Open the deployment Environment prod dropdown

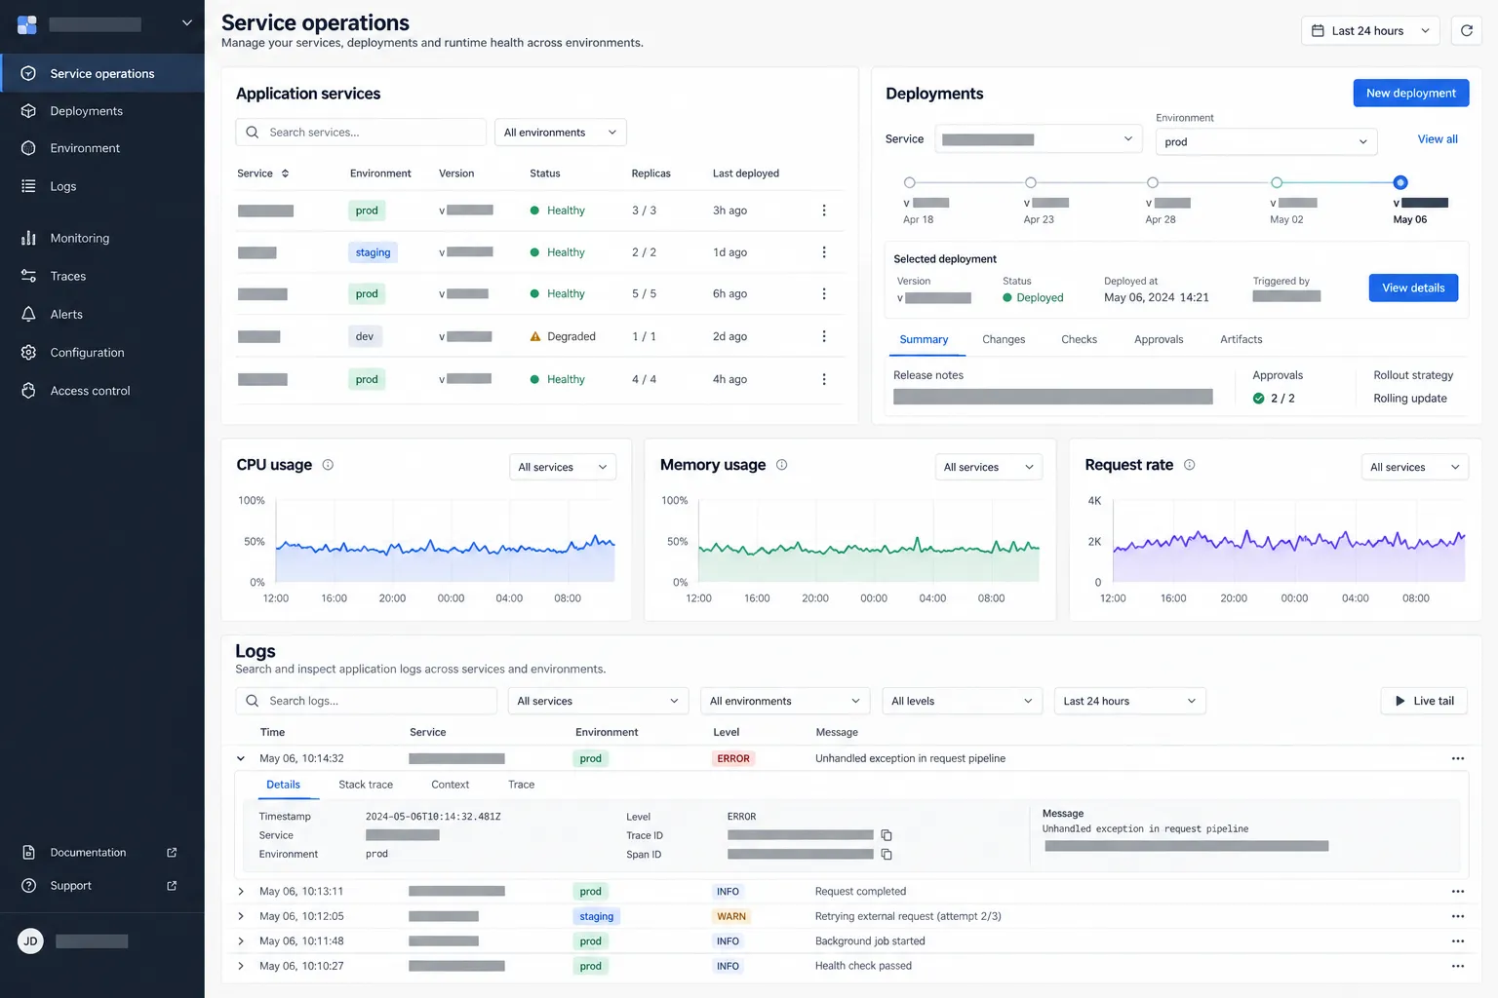coord(1266,142)
